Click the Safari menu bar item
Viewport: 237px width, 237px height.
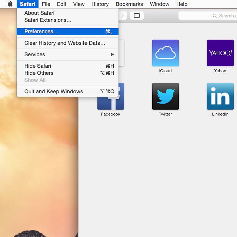click(x=27, y=4)
